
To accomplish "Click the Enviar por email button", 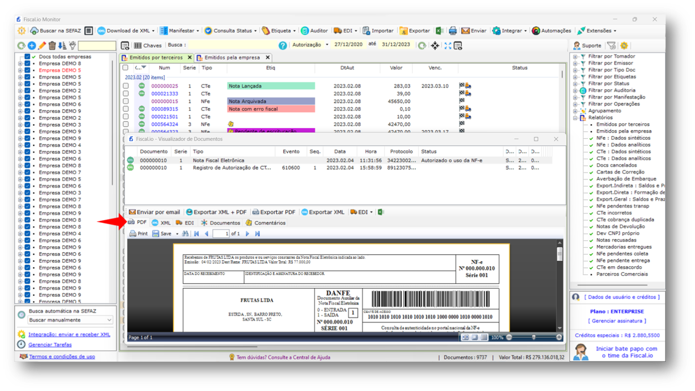I will tap(154, 212).
